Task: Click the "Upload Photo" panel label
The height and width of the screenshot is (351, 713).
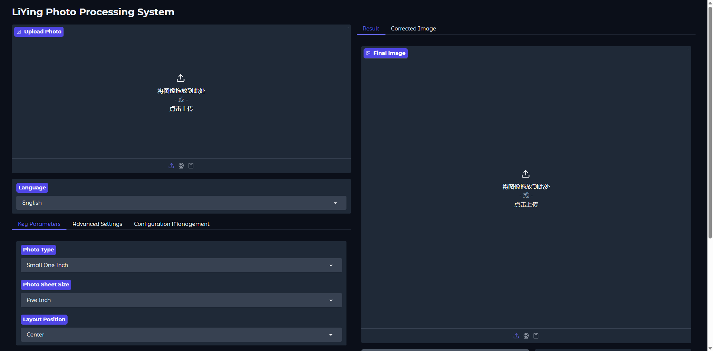Action: [39, 32]
